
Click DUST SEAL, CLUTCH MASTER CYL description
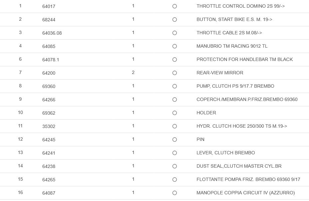(239, 166)
